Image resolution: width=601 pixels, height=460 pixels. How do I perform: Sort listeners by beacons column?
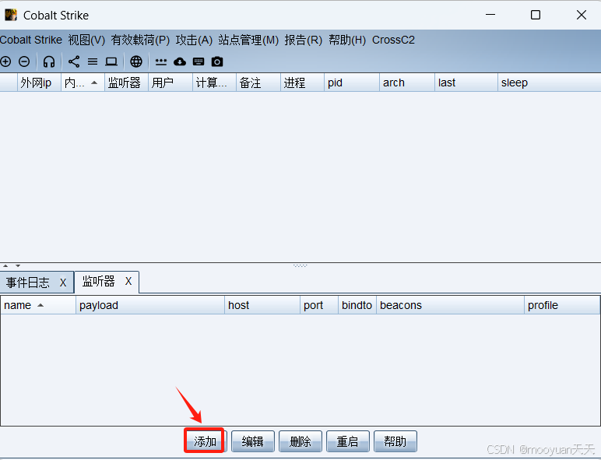[x=450, y=305]
